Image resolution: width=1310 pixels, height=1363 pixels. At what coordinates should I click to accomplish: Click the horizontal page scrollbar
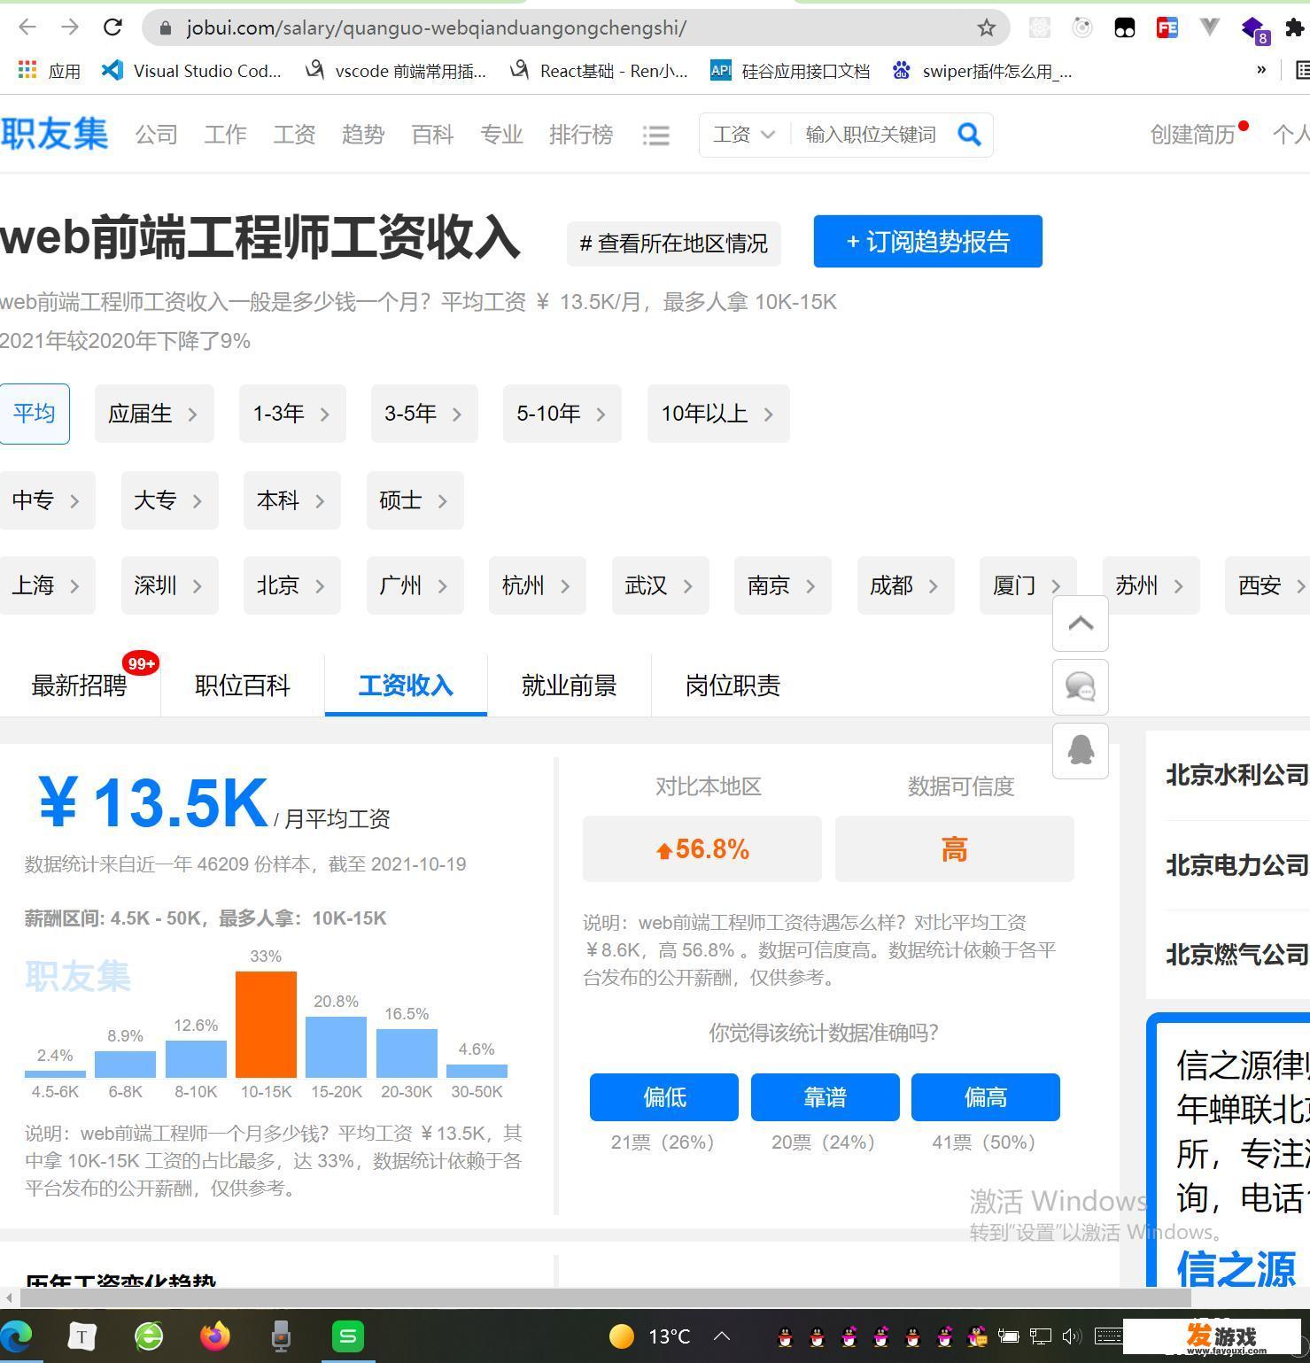(x=605, y=1297)
